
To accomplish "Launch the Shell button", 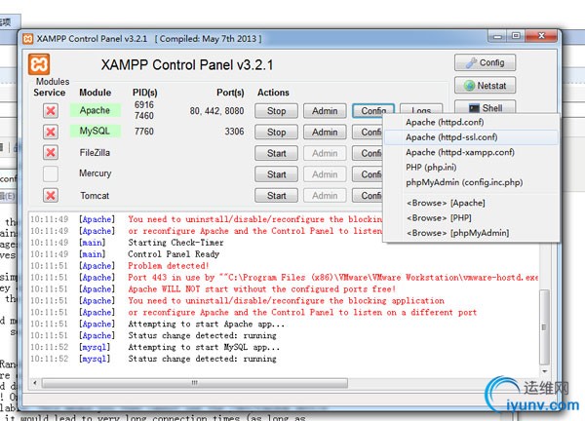I will 485,107.
